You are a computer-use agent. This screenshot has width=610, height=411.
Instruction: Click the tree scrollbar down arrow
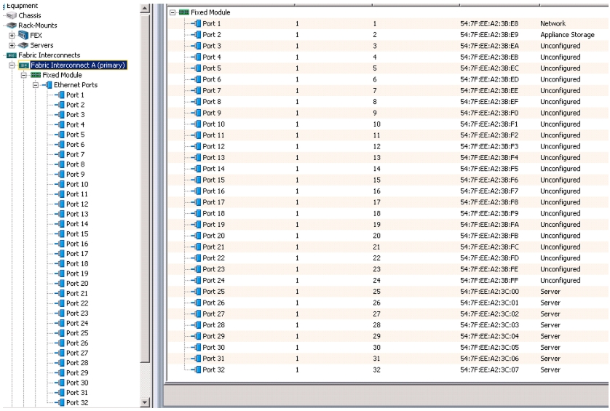coord(145,402)
